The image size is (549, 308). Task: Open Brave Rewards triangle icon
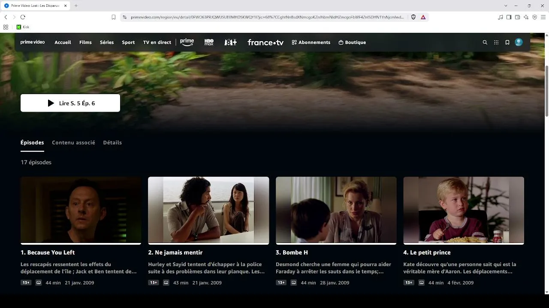point(423,17)
